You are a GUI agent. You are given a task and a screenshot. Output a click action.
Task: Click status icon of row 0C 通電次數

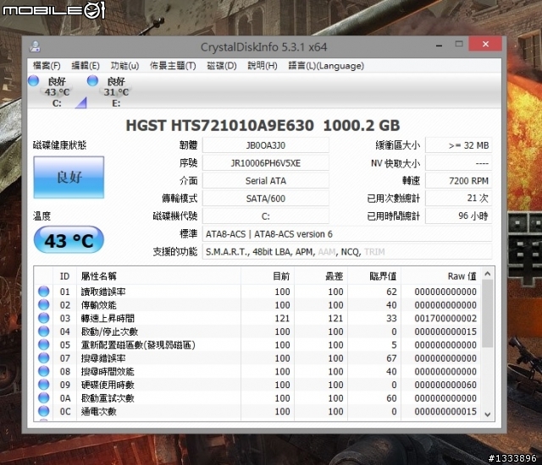coord(43,411)
